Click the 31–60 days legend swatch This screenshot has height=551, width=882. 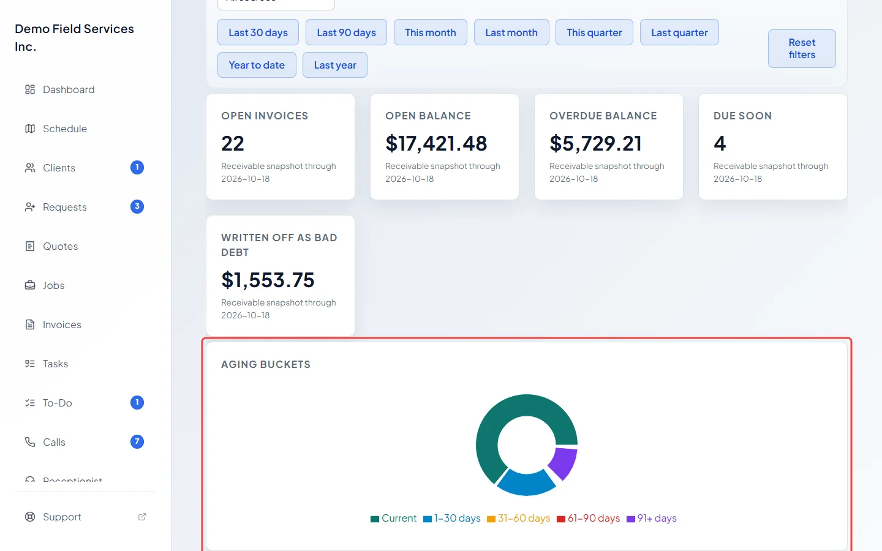point(491,519)
